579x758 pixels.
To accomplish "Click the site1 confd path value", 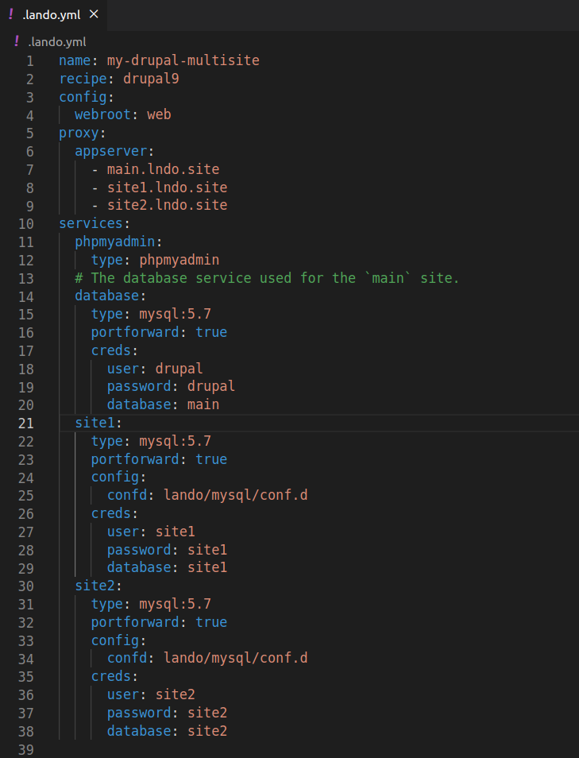I will click(x=235, y=495).
